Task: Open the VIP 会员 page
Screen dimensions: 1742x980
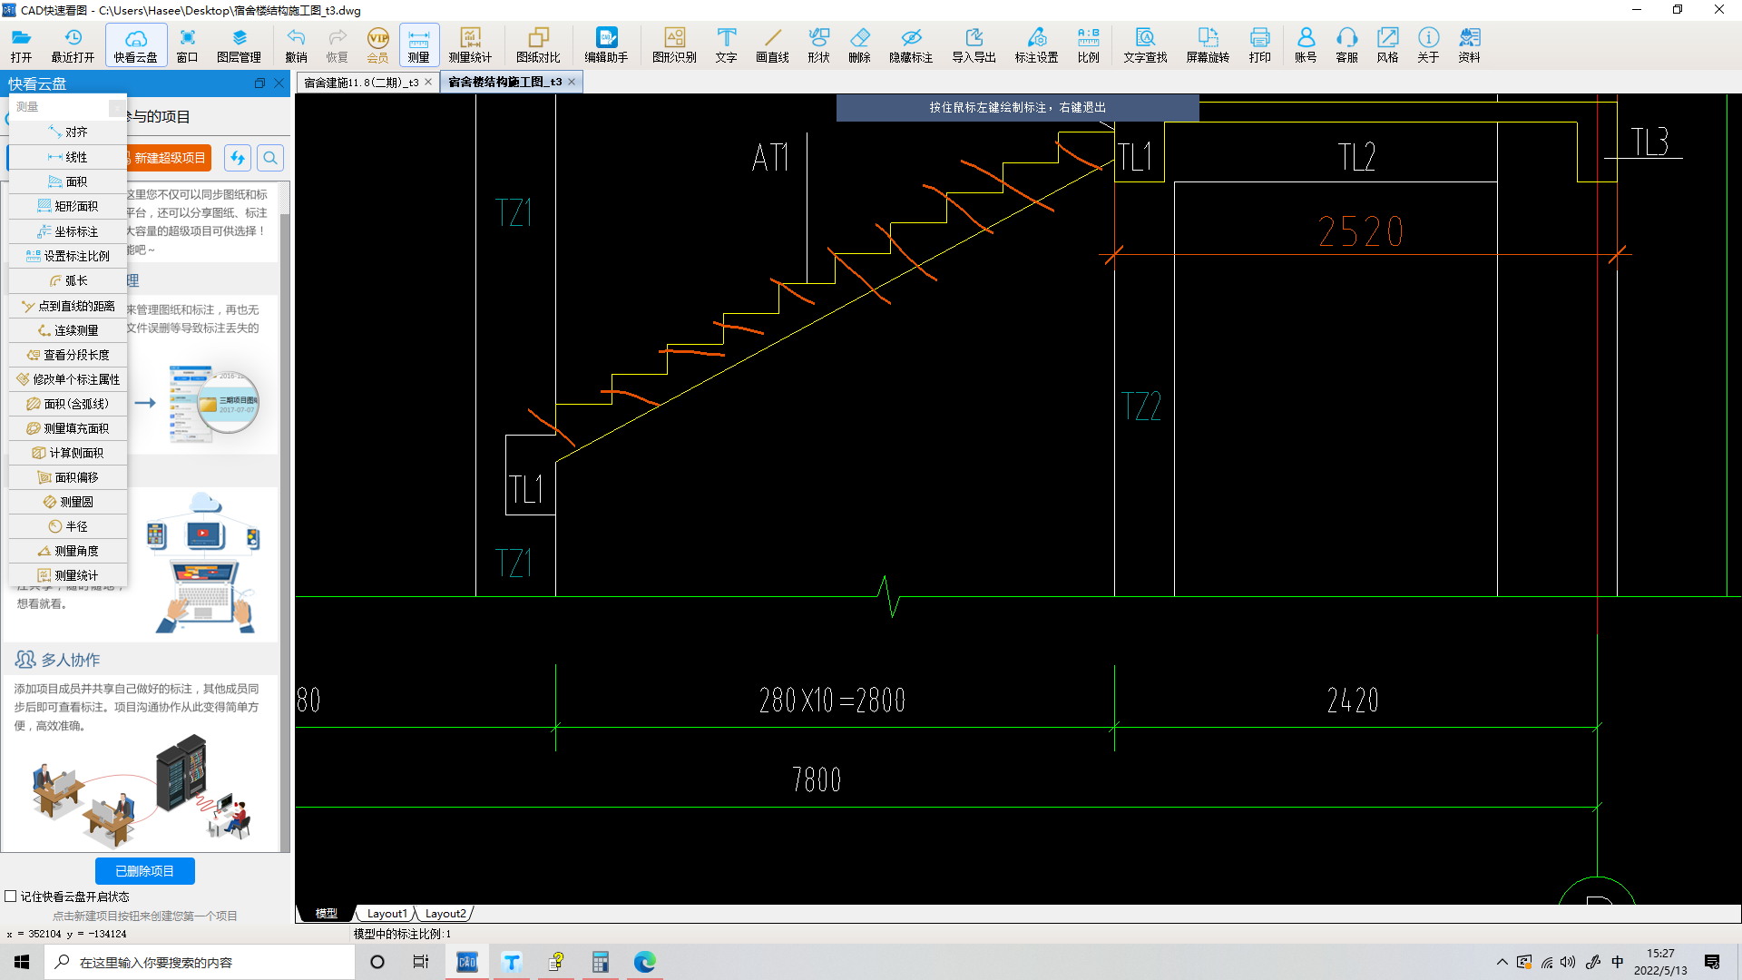Action: (377, 44)
